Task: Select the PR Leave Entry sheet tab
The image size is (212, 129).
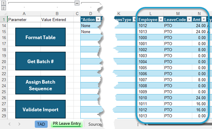Action: click(67, 124)
